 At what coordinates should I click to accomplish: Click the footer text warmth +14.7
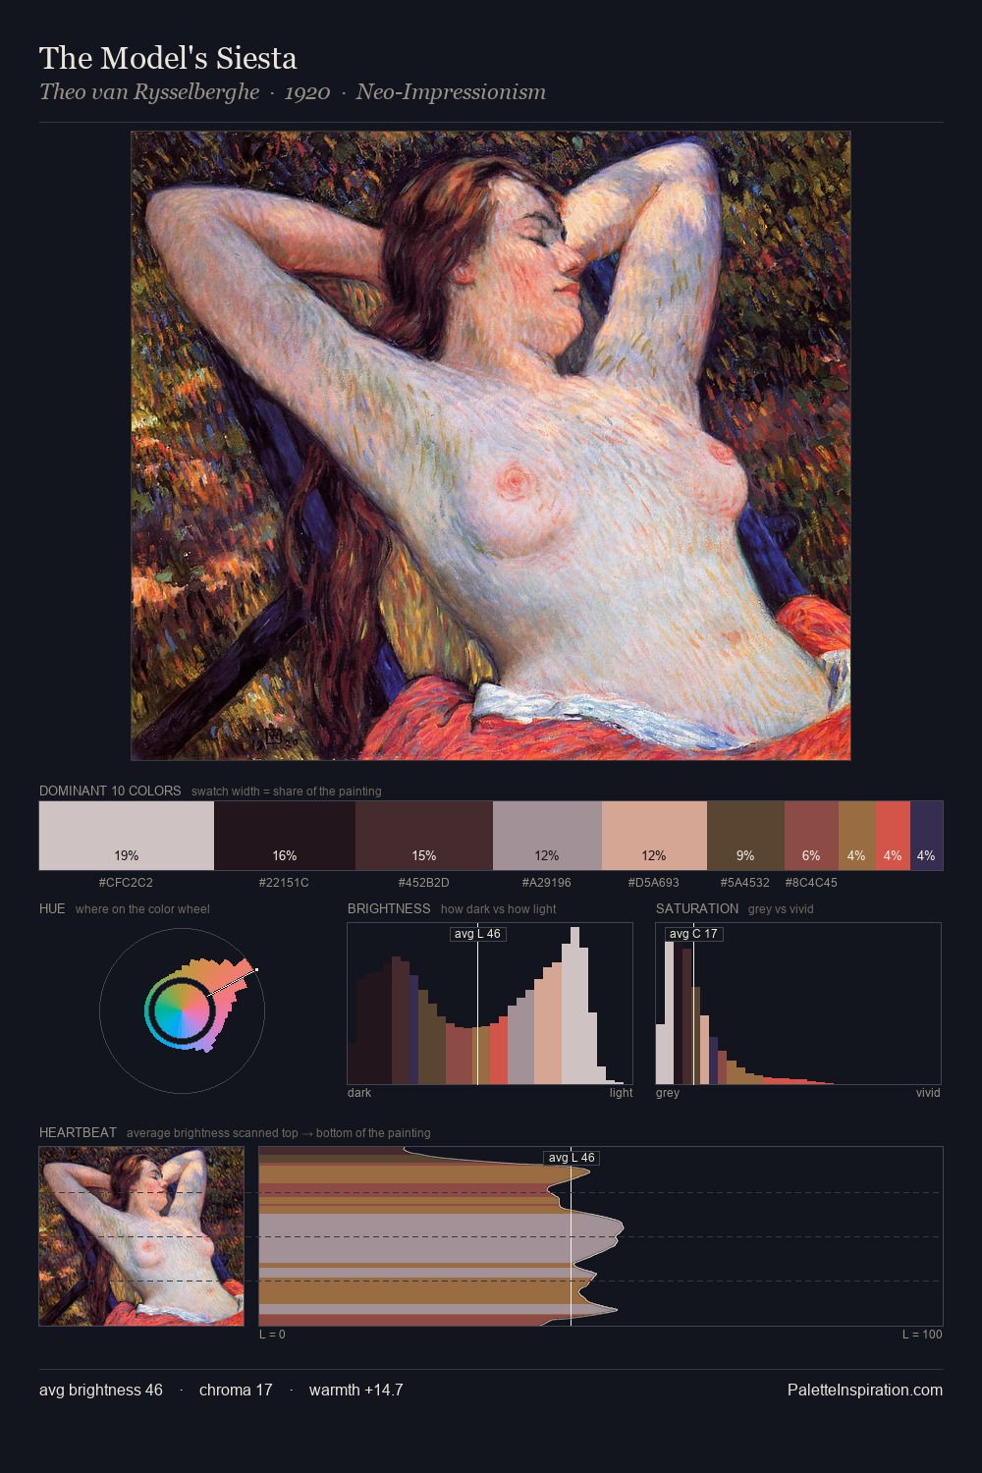[x=356, y=1390]
